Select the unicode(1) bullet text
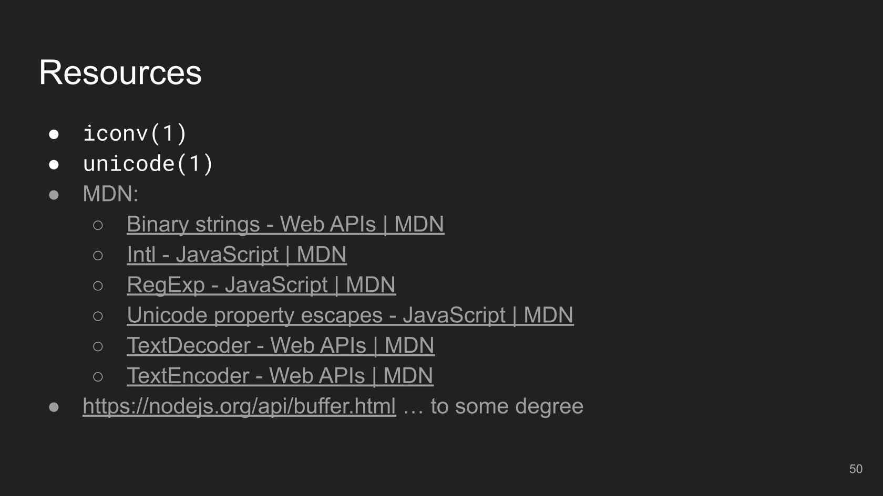This screenshot has width=883, height=496. point(148,164)
